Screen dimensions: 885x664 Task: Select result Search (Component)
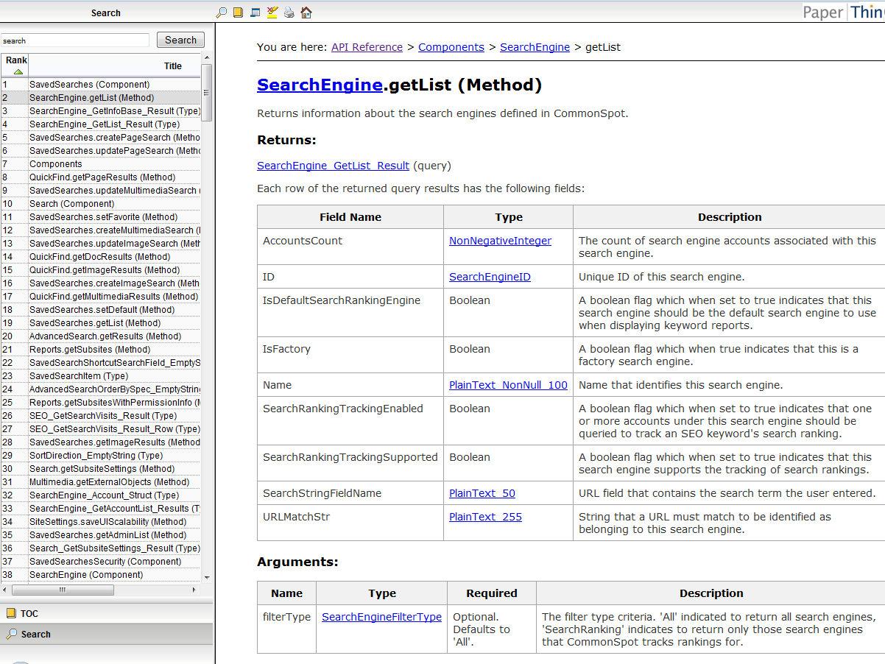click(x=100, y=204)
